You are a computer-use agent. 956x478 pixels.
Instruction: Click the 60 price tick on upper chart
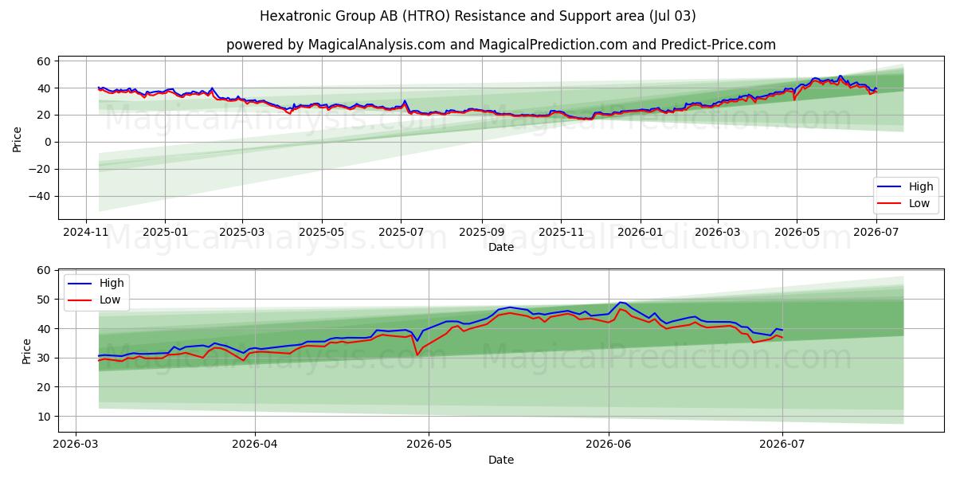(45, 61)
